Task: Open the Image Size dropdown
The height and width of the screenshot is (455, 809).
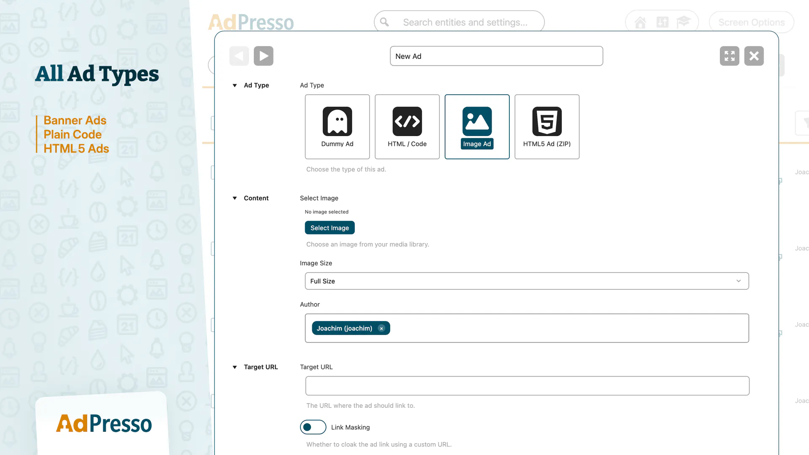Action: tap(527, 281)
